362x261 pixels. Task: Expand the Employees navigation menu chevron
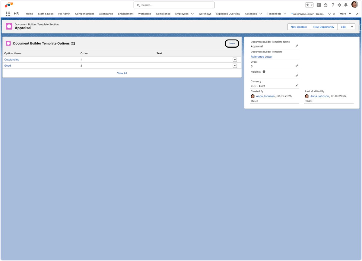tap(192, 14)
